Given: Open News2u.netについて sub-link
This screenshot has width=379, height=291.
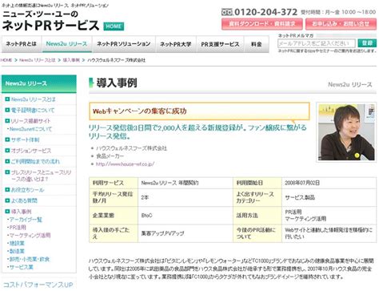Looking at the screenshot, I should pyautogui.click(x=30, y=129).
